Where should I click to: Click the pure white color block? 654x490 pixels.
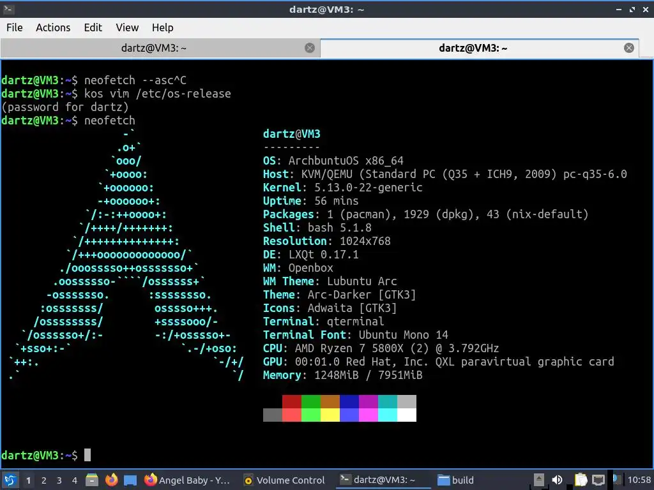407,415
